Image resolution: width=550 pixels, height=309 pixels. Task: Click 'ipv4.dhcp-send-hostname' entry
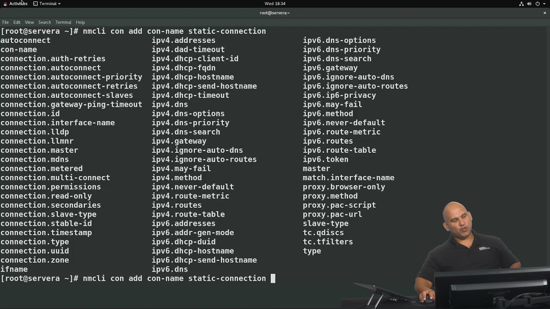[204, 86]
